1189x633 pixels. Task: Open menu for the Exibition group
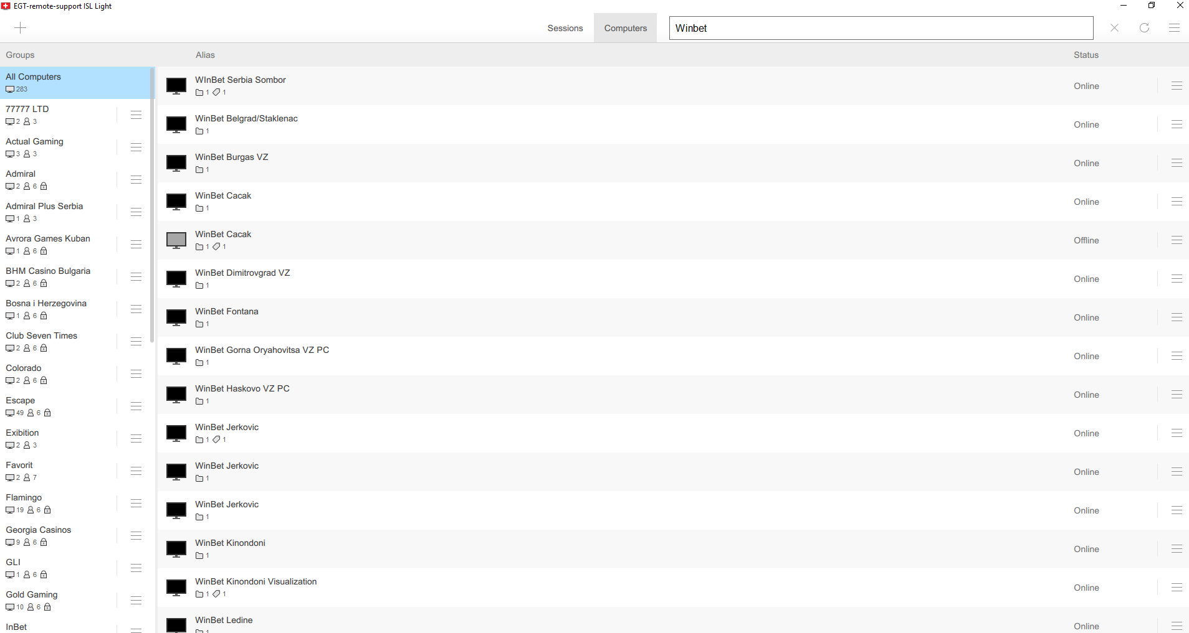(136, 439)
